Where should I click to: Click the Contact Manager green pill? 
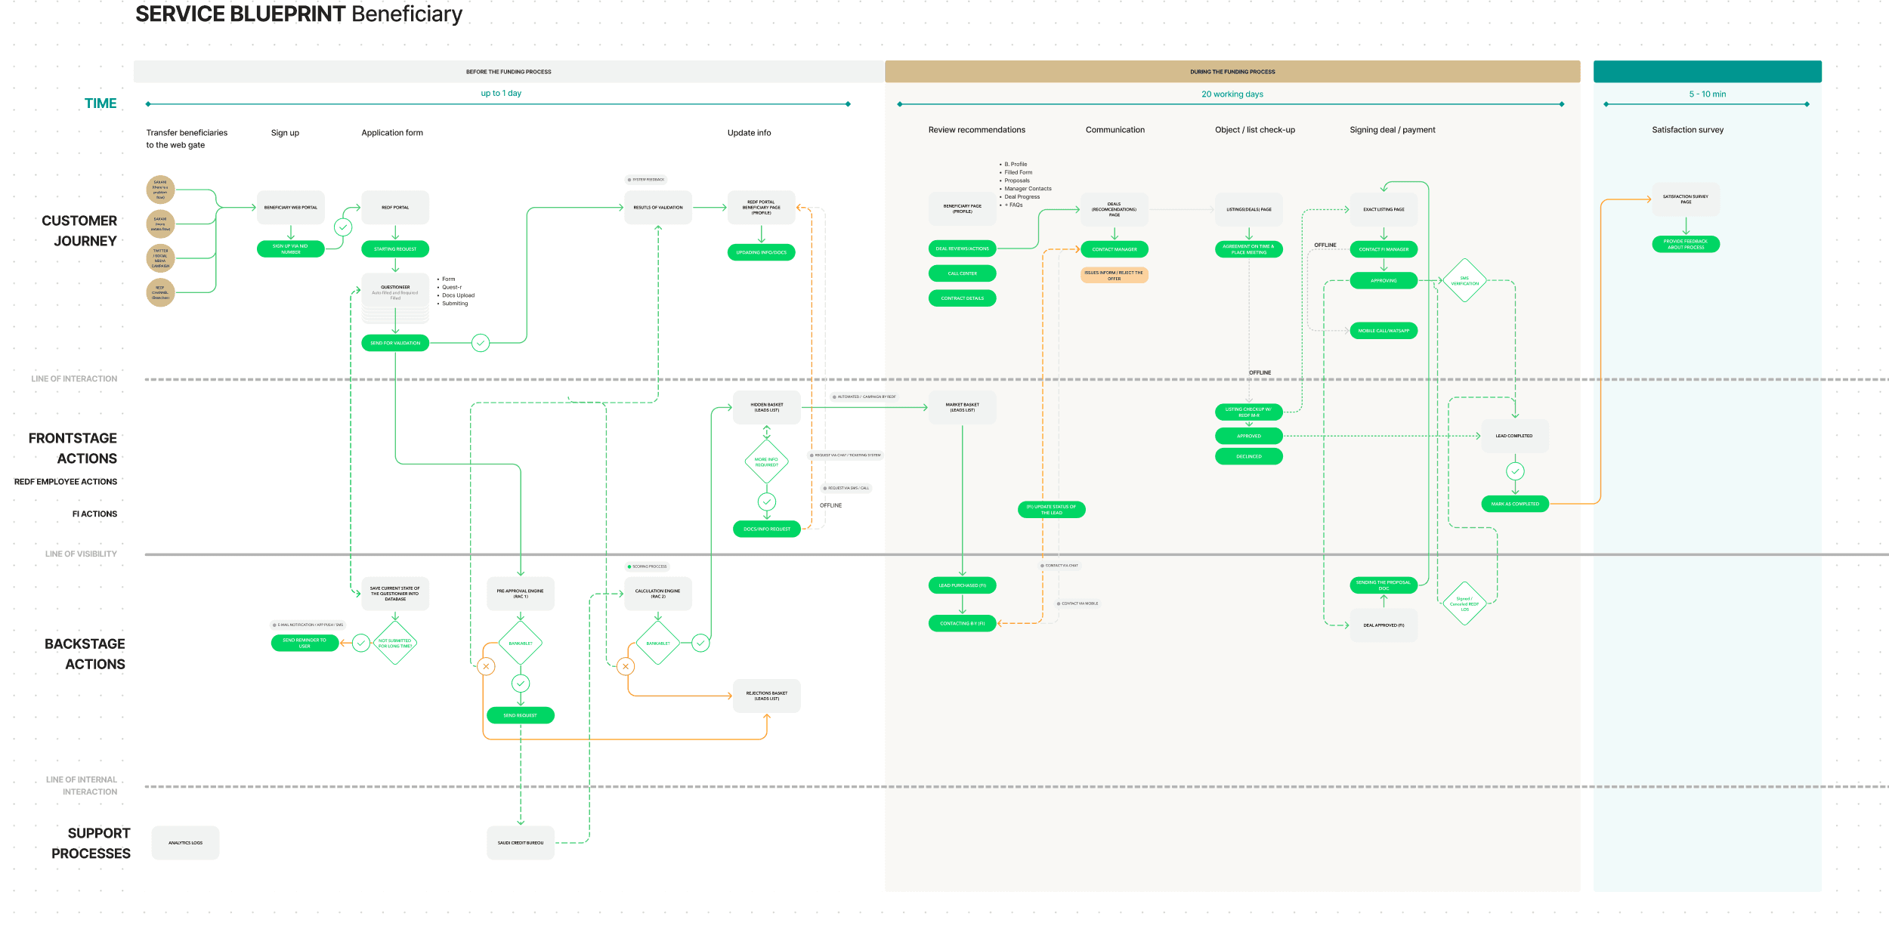(1115, 249)
